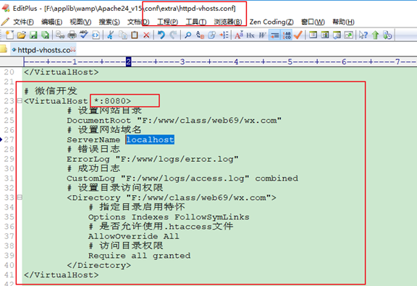Screen dimensions: 417x286
Task: Click the Save All icon
Action: click(46, 35)
